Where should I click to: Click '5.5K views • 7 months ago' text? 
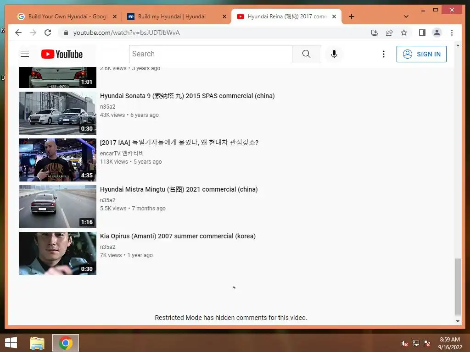[x=133, y=209]
